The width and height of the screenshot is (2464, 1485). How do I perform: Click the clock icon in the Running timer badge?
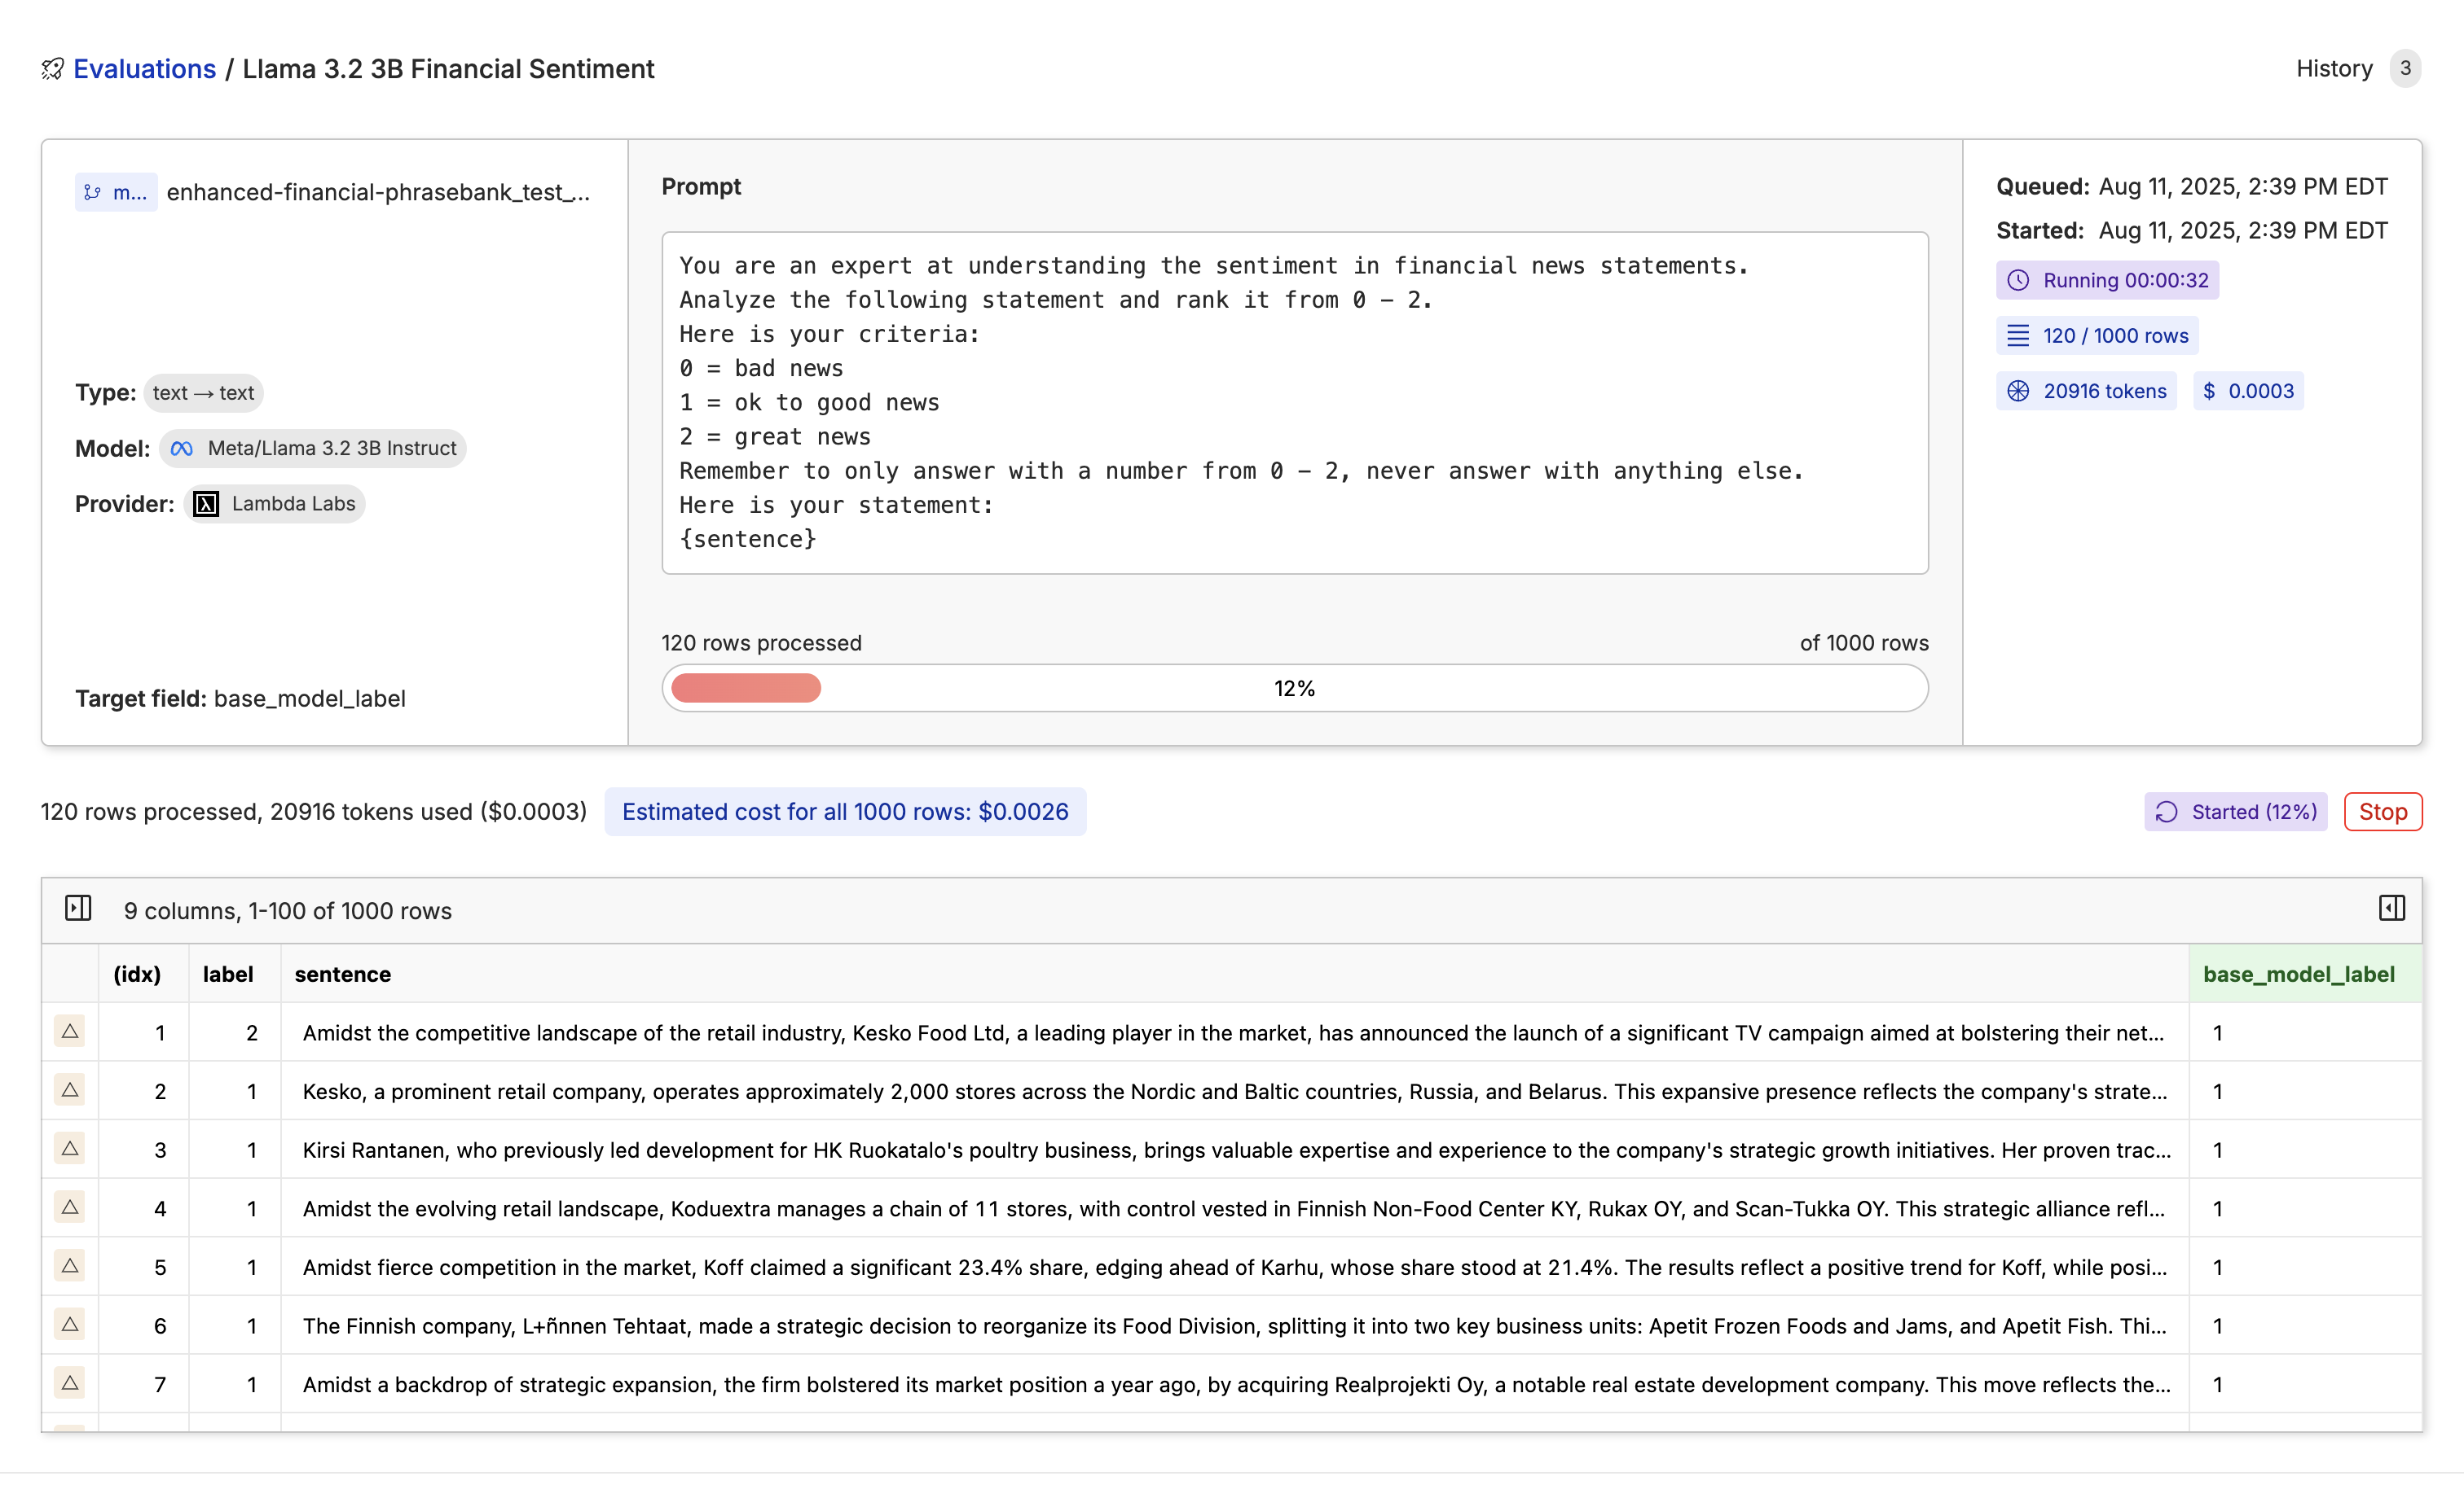pos(2020,281)
